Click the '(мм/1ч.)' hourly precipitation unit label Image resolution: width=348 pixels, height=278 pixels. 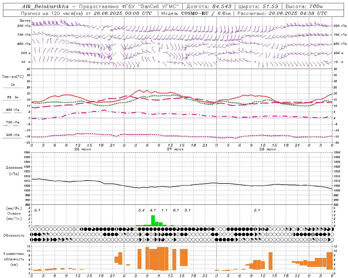click(x=14, y=219)
